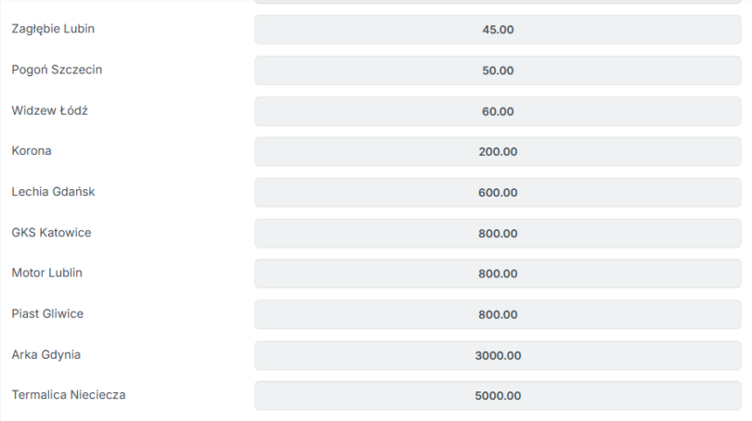Choose Piast Gliwice odds 800.00
The image size is (752, 421).
(498, 314)
